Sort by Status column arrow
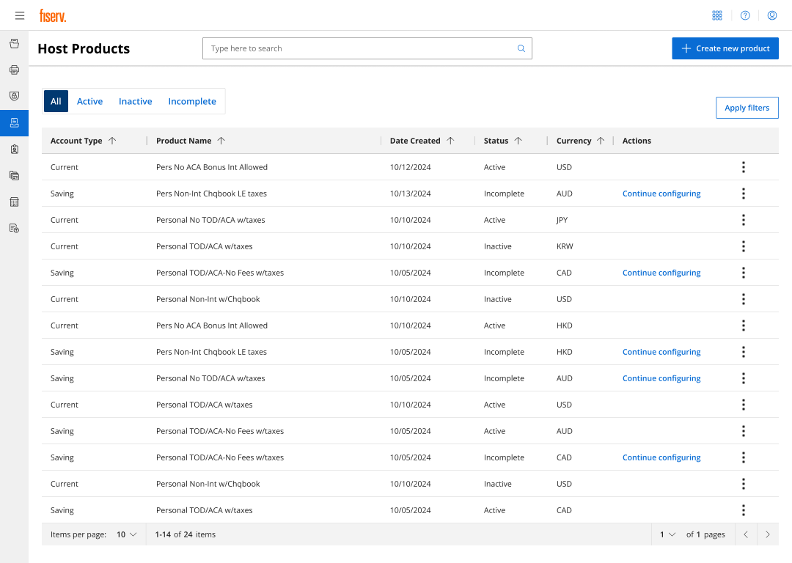 coord(518,141)
